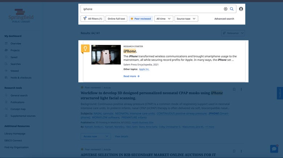Toggle the Peer reviewed filter

(x=141, y=19)
